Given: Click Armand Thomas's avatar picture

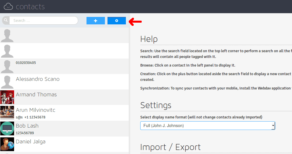Looking at the screenshot, I should (x=7, y=97).
